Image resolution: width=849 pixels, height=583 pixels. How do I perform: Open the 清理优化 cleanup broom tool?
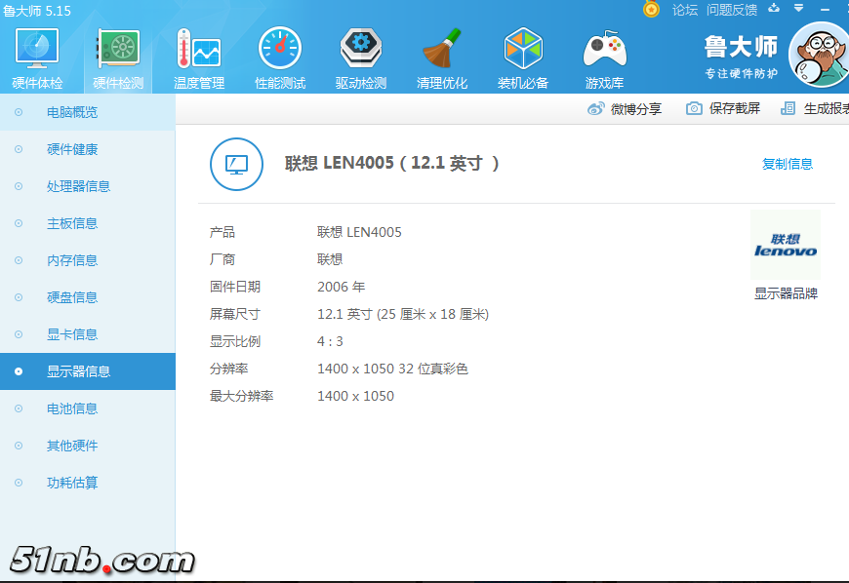[x=442, y=58]
